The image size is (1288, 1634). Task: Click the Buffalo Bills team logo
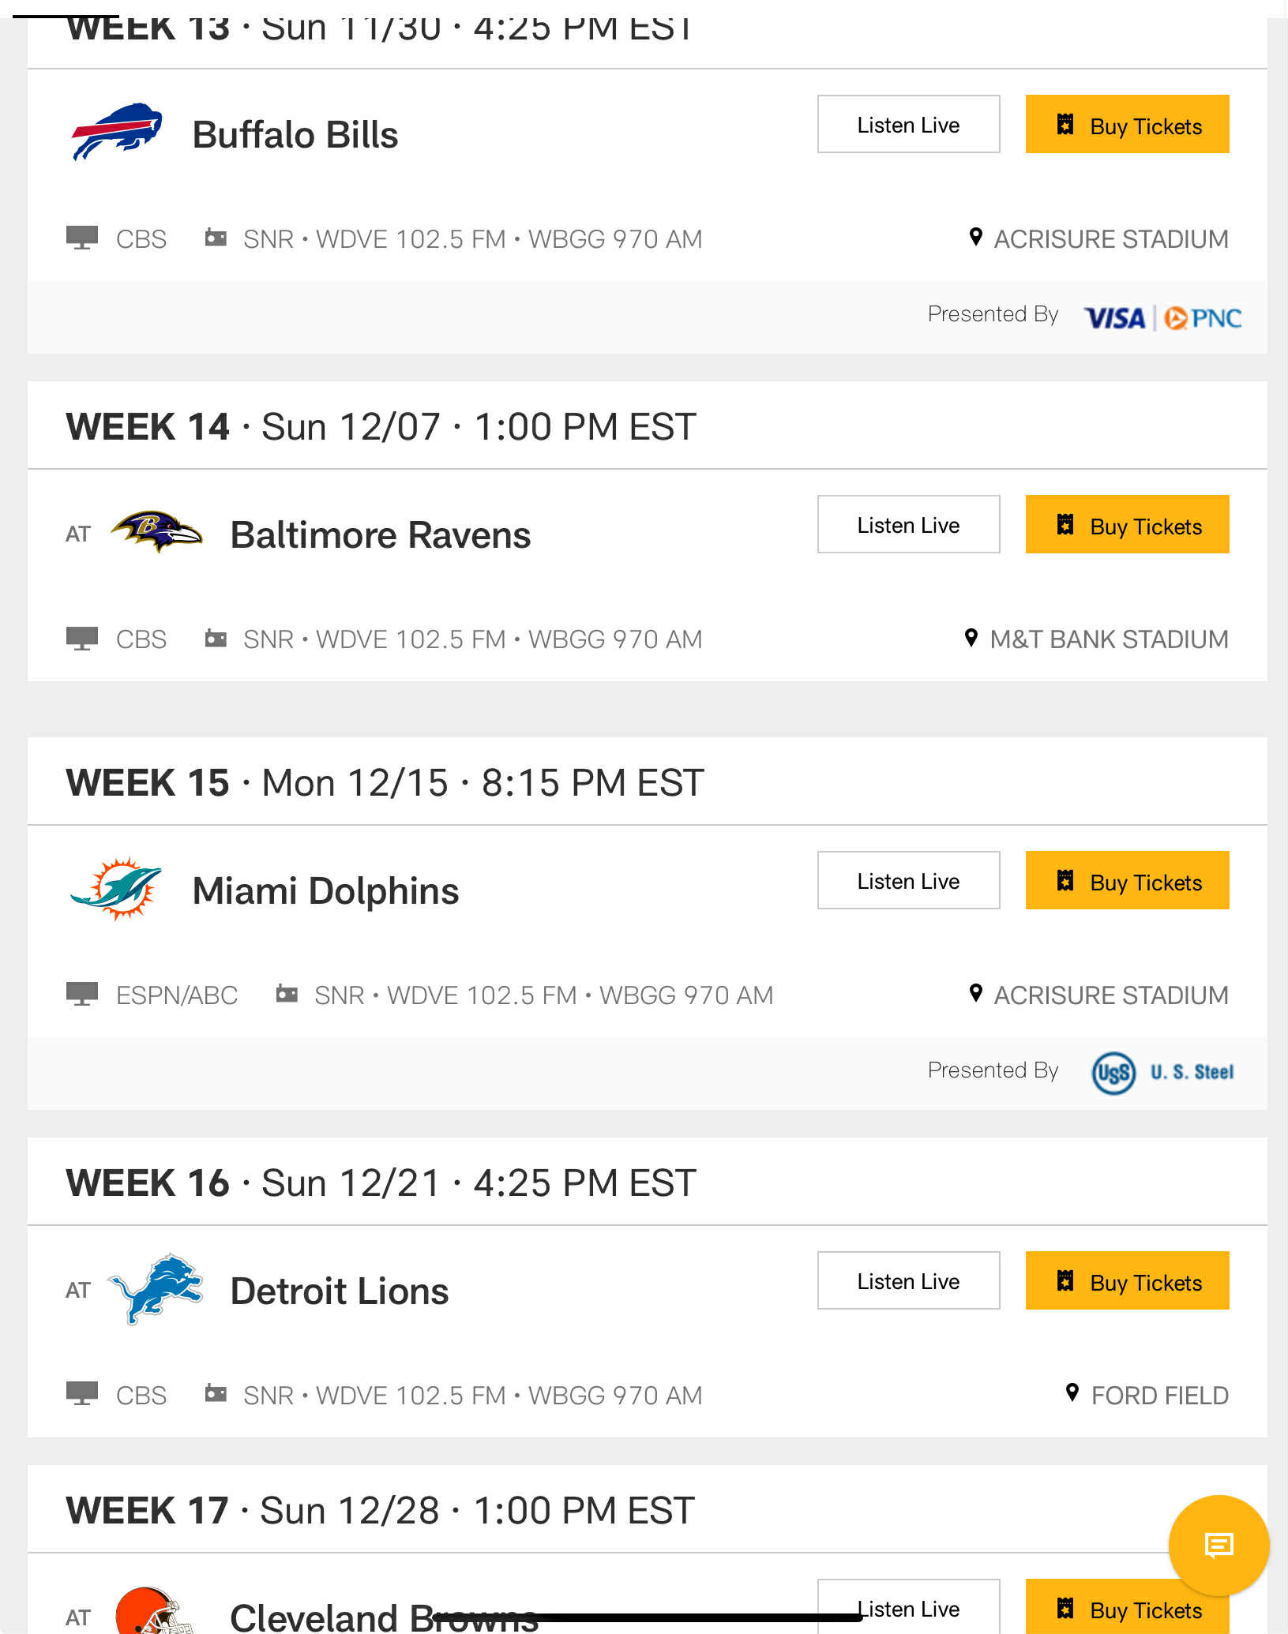coord(117,133)
